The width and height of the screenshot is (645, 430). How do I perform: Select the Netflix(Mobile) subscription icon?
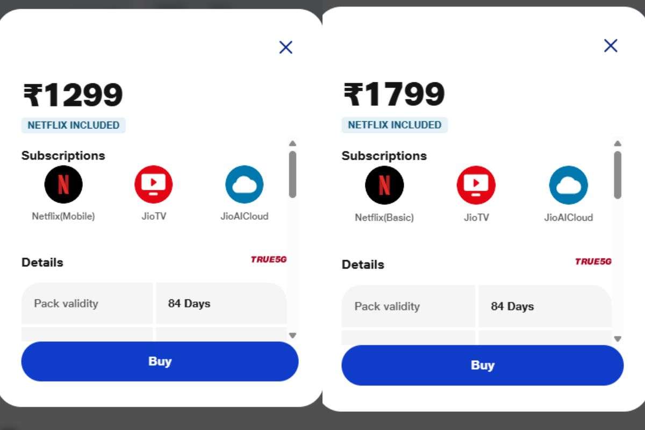(63, 184)
